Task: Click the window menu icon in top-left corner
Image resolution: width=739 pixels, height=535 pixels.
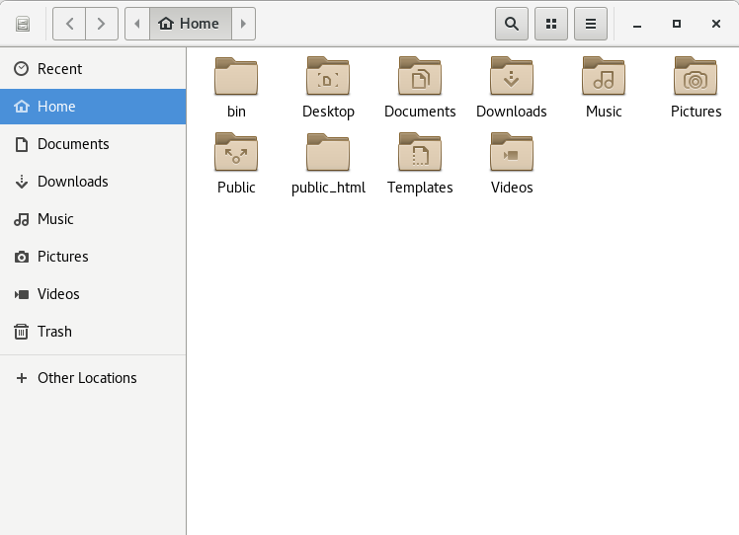Action: click(22, 24)
